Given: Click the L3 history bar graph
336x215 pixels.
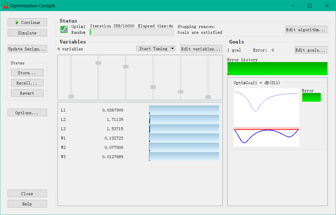Looking at the screenshot, I should 184,129.
